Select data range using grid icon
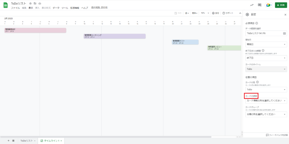Image resolution: width=289 pixels, height=144 pixels. [x=284, y=33]
